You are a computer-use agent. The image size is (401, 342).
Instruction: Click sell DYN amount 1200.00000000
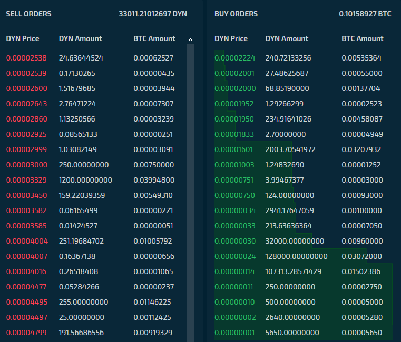point(85,180)
